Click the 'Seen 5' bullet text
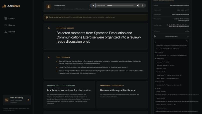This screenshot has height=114, width=202. pyautogui.click(x=101, y=72)
